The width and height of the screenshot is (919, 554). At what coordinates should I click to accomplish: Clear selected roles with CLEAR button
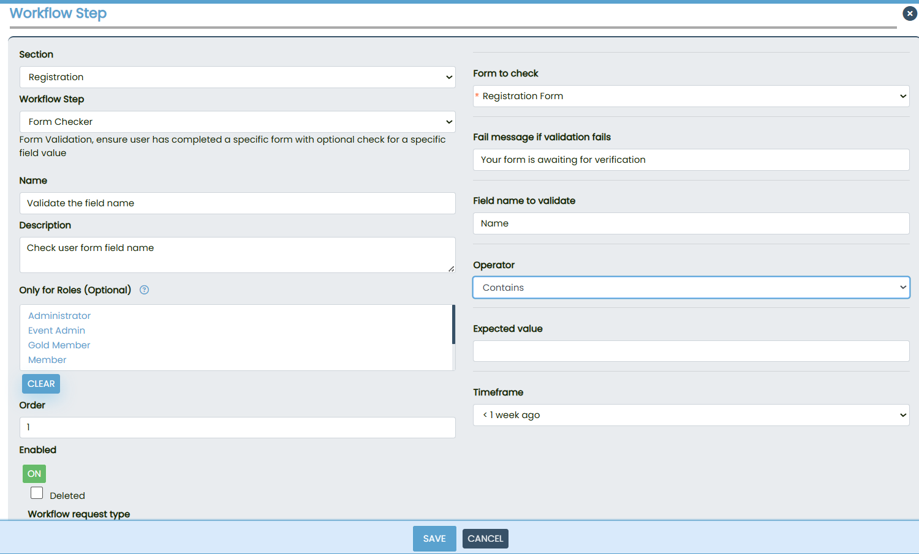tap(41, 384)
